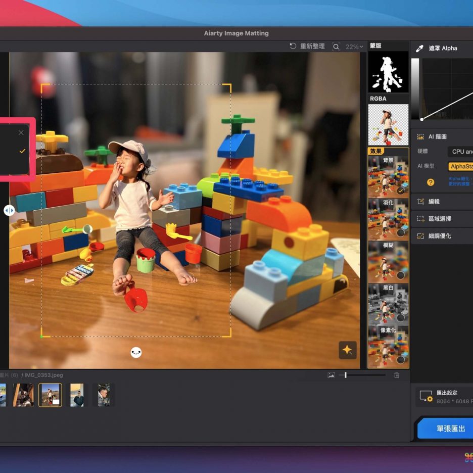Enable the 模糊 blur effect
This screenshot has width=473, height=473.
tap(401, 275)
